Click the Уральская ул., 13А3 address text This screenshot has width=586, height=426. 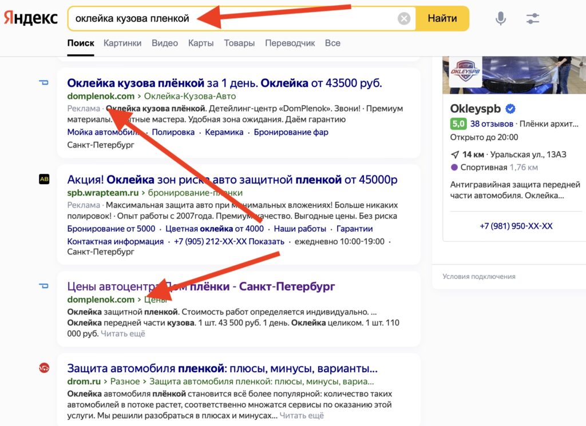pos(528,154)
